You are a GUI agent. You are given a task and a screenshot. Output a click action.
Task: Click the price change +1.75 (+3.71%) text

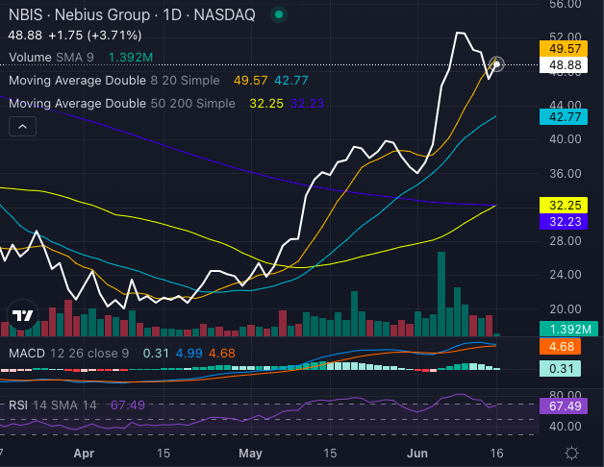[x=95, y=36]
